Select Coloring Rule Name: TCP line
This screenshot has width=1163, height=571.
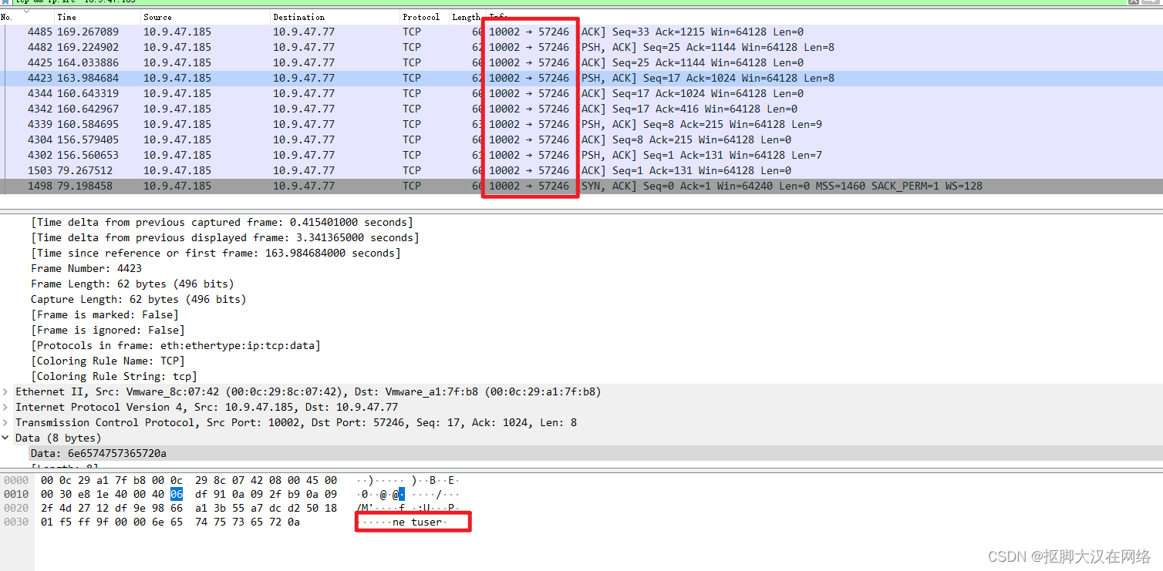pos(108,361)
